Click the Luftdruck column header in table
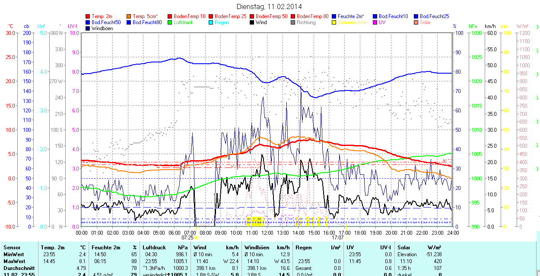Screen dimensions: 540x276 [154, 248]
